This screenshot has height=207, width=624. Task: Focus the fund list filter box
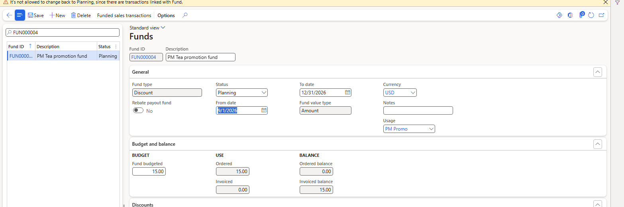point(62,32)
